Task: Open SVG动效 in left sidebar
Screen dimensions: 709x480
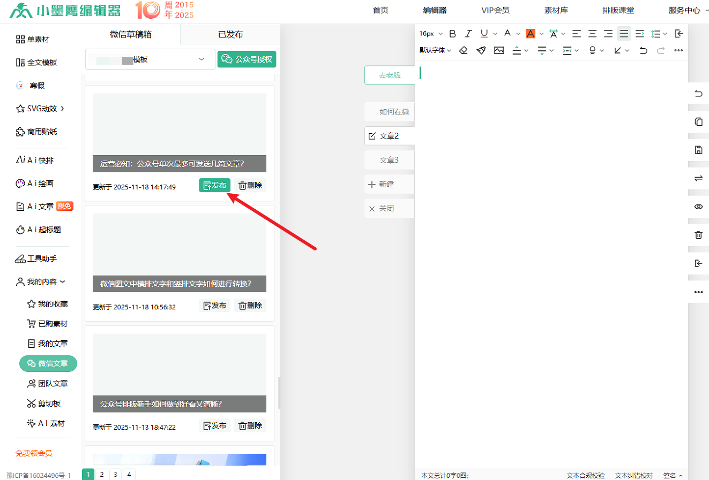Action: [41, 109]
